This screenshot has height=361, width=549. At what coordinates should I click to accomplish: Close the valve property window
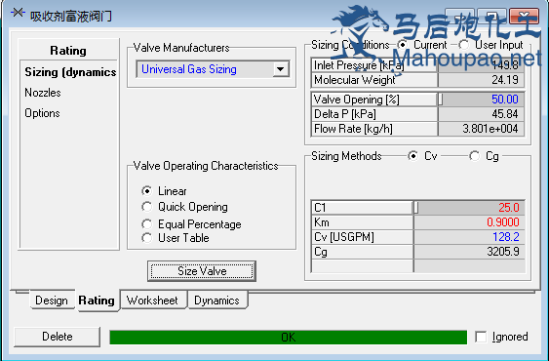tap(524, 16)
